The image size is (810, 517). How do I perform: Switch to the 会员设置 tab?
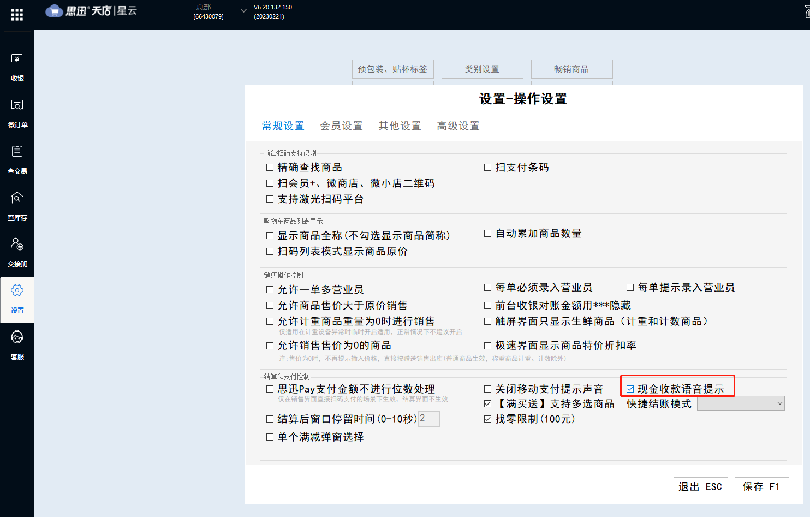click(341, 126)
